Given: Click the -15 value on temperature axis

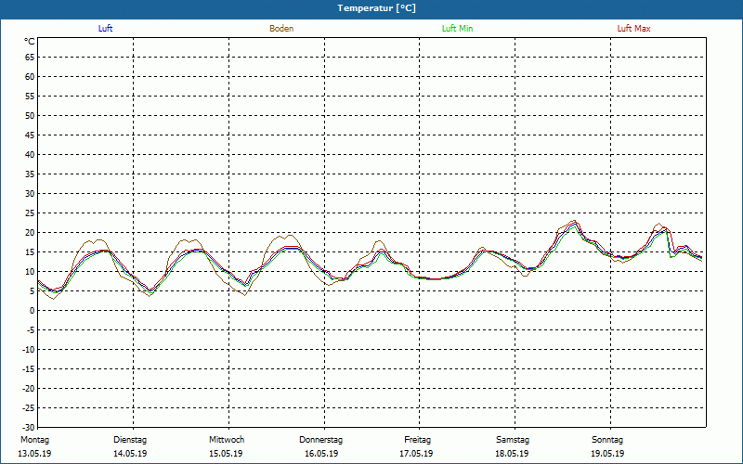Looking at the screenshot, I should [29, 368].
